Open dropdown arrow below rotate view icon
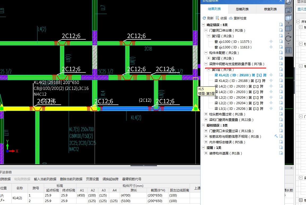The width and height of the screenshot is (306, 205). click(288, 44)
